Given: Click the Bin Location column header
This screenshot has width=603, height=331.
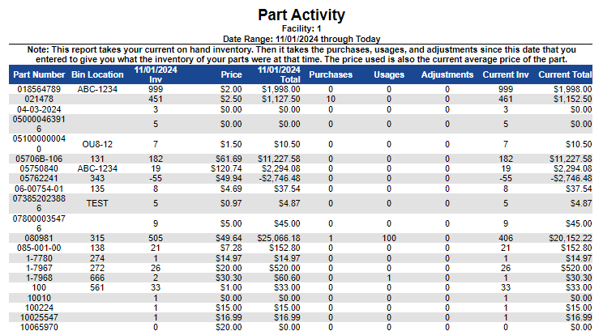Looking at the screenshot, I should click(98, 74).
